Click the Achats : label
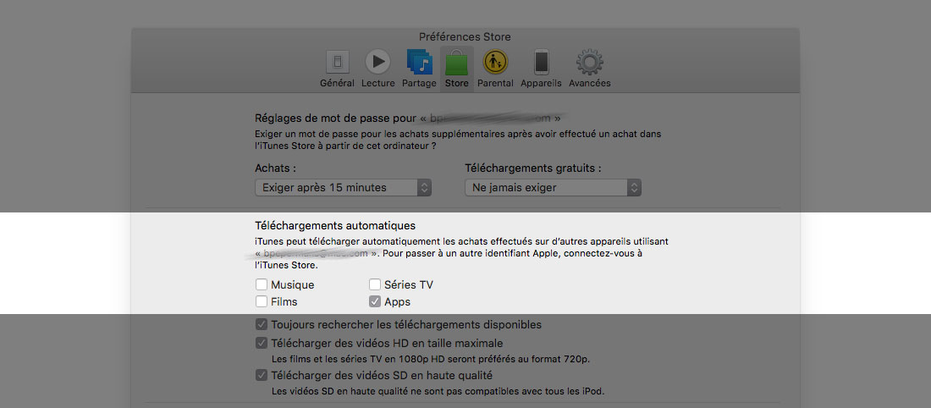The height and width of the screenshot is (408, 931). 276,168
